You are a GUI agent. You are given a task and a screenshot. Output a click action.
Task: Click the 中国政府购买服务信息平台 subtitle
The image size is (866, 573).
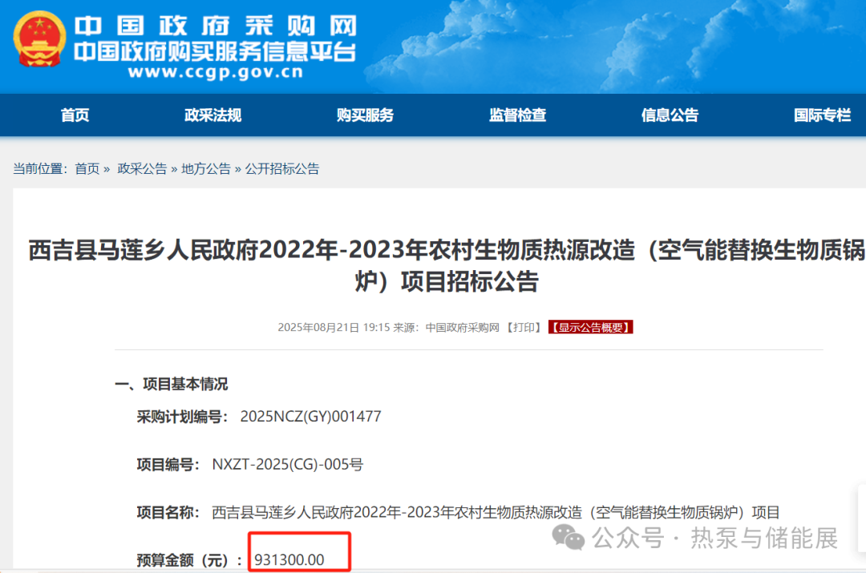click(216, 52)
